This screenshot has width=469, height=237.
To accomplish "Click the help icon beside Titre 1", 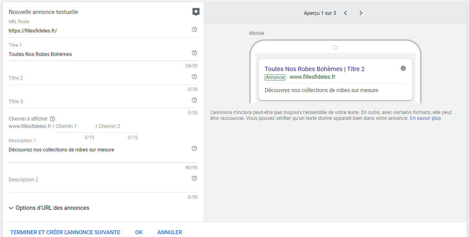I will pyautogui.click(x=194, y=53).
